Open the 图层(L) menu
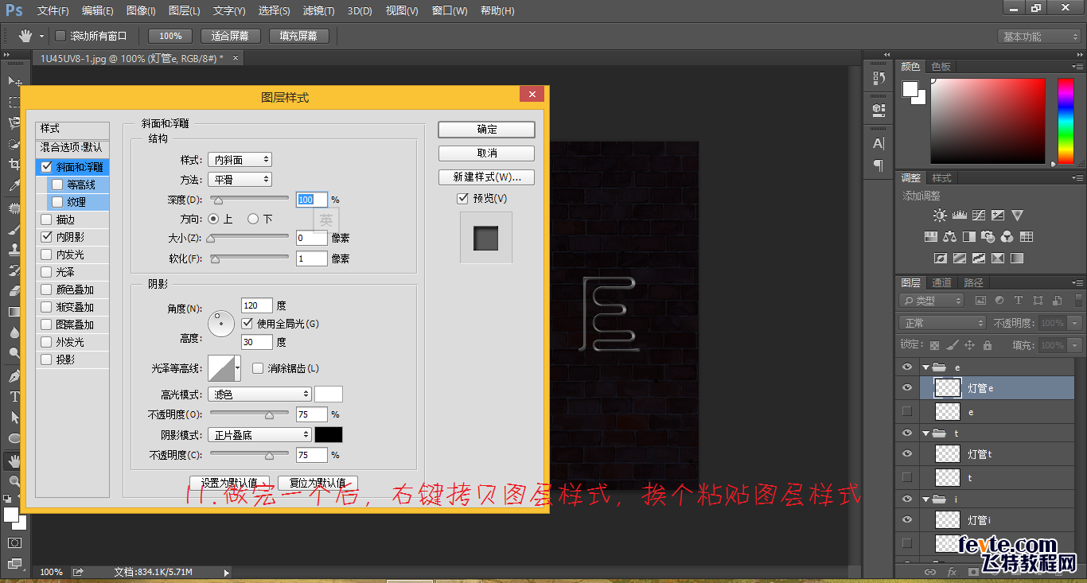The width and height of the screenshot is (1087, 583). coord(185,11)
